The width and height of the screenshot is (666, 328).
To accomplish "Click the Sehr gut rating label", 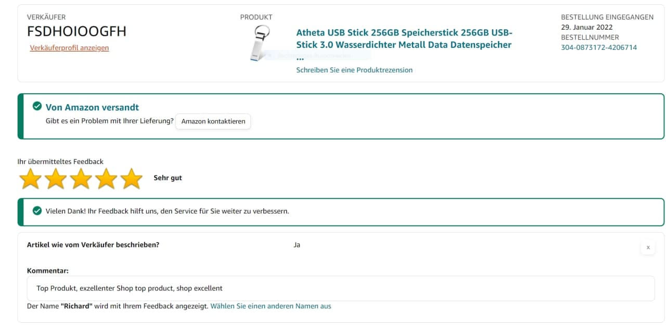I will [168, 178].
